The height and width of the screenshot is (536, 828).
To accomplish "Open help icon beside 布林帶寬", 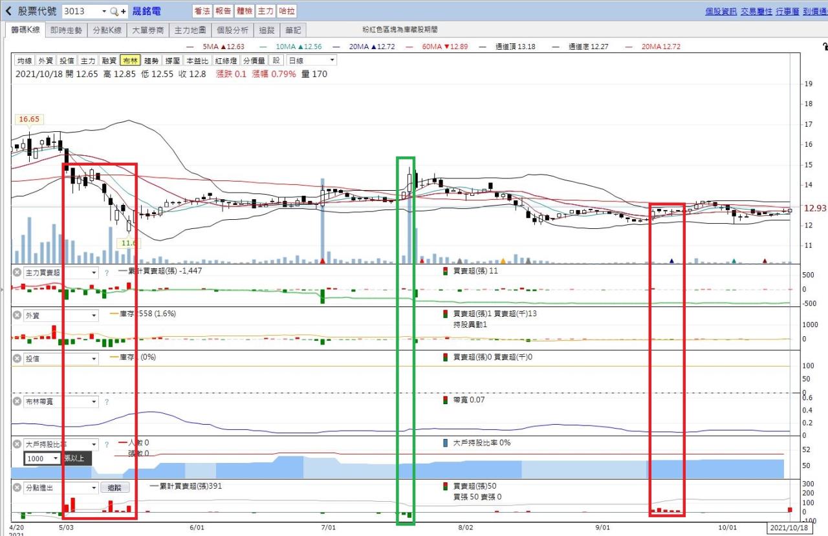I will coord(107,402).
